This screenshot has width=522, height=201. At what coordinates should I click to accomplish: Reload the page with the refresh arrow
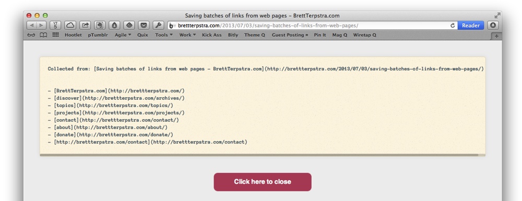point(453,25)
